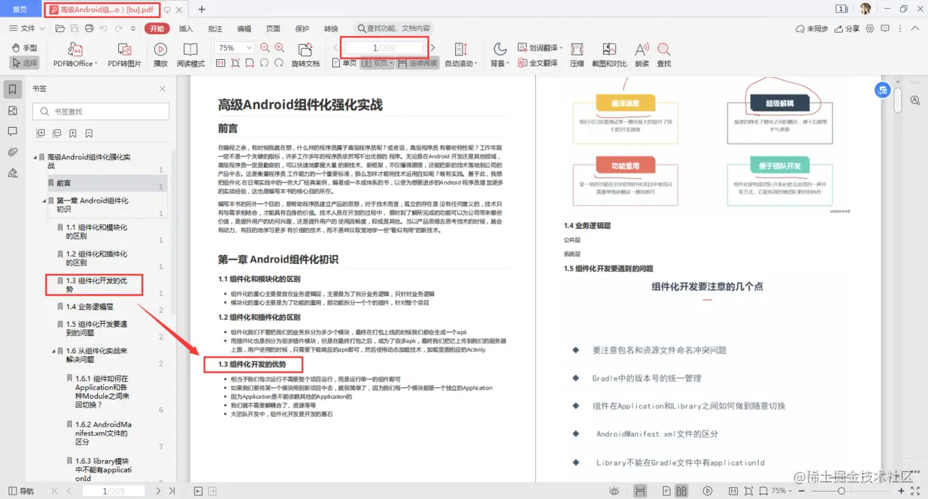Select the Hand tool (手型)

(x=25, y=48)
